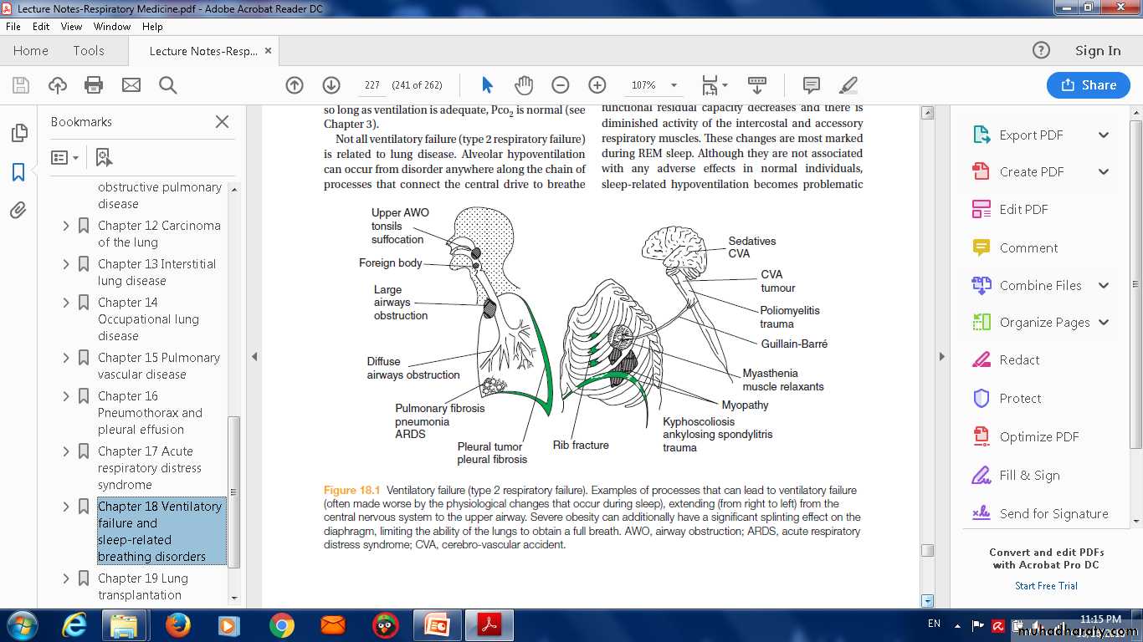This screenshot has height=642, width=1143.
Task: Click the document vertical scrollbar track
Action: tap(927, 334)
